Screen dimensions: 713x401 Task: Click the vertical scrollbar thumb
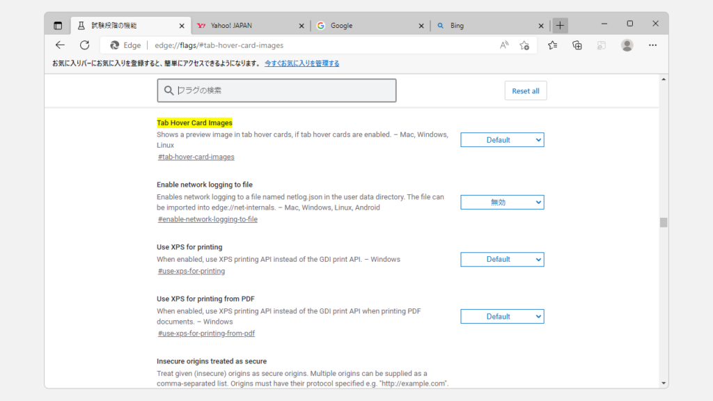coord(664,222)
